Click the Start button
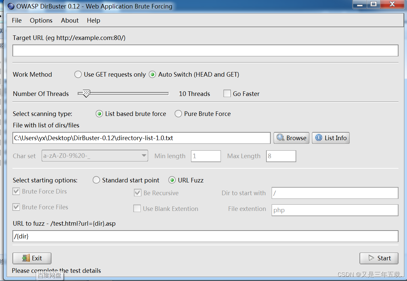 tap(379, 258)
